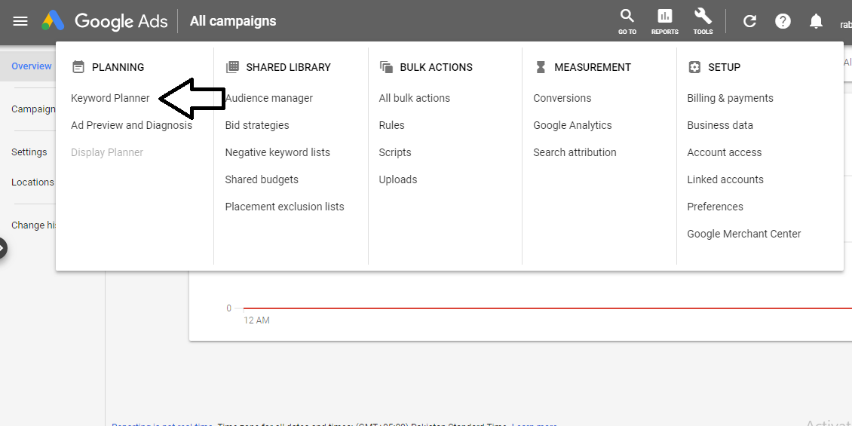Open Linked accounts
This screenshot has width=852, height=426.
725,180
